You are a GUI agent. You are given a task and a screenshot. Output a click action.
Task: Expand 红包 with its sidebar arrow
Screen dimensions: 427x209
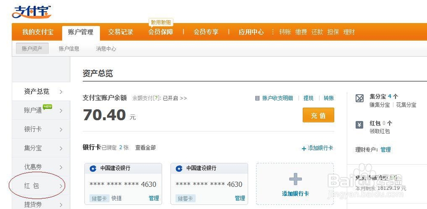coord(61,186)
